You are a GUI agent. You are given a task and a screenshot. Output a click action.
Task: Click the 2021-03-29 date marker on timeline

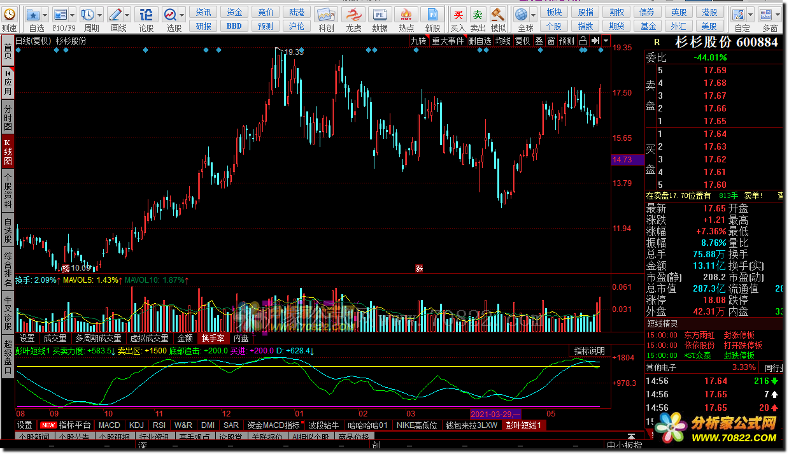tap(495, 413)
